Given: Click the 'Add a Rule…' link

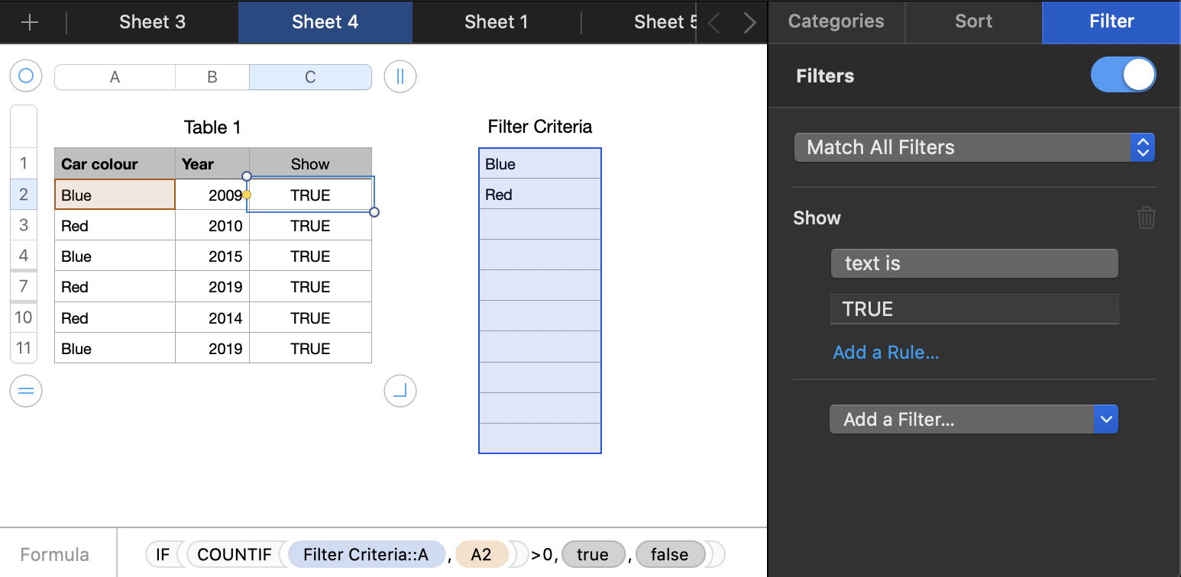Looking at the screenshot, I should point(885,352).
